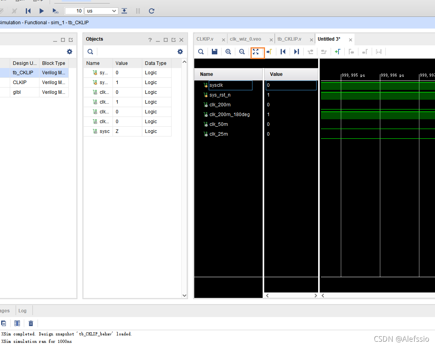Screen dimensions: 435x346
Task: Select clk_25m signal in waveform
Action: point(218,134)
